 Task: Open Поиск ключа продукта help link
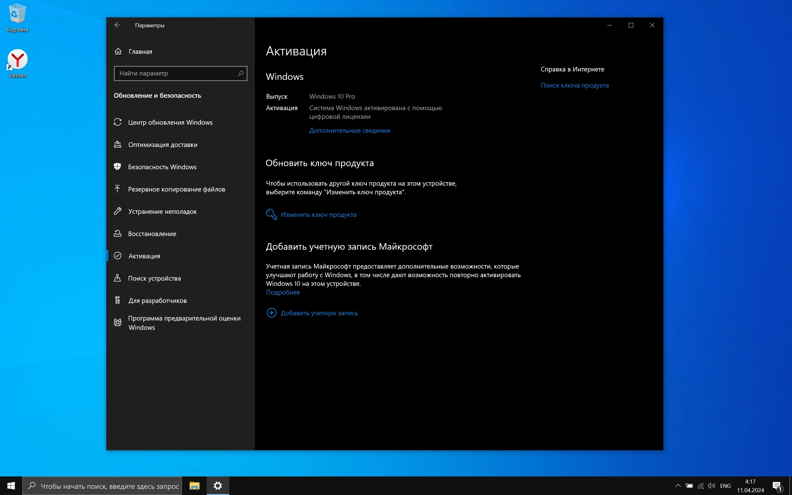coord(575,85)
